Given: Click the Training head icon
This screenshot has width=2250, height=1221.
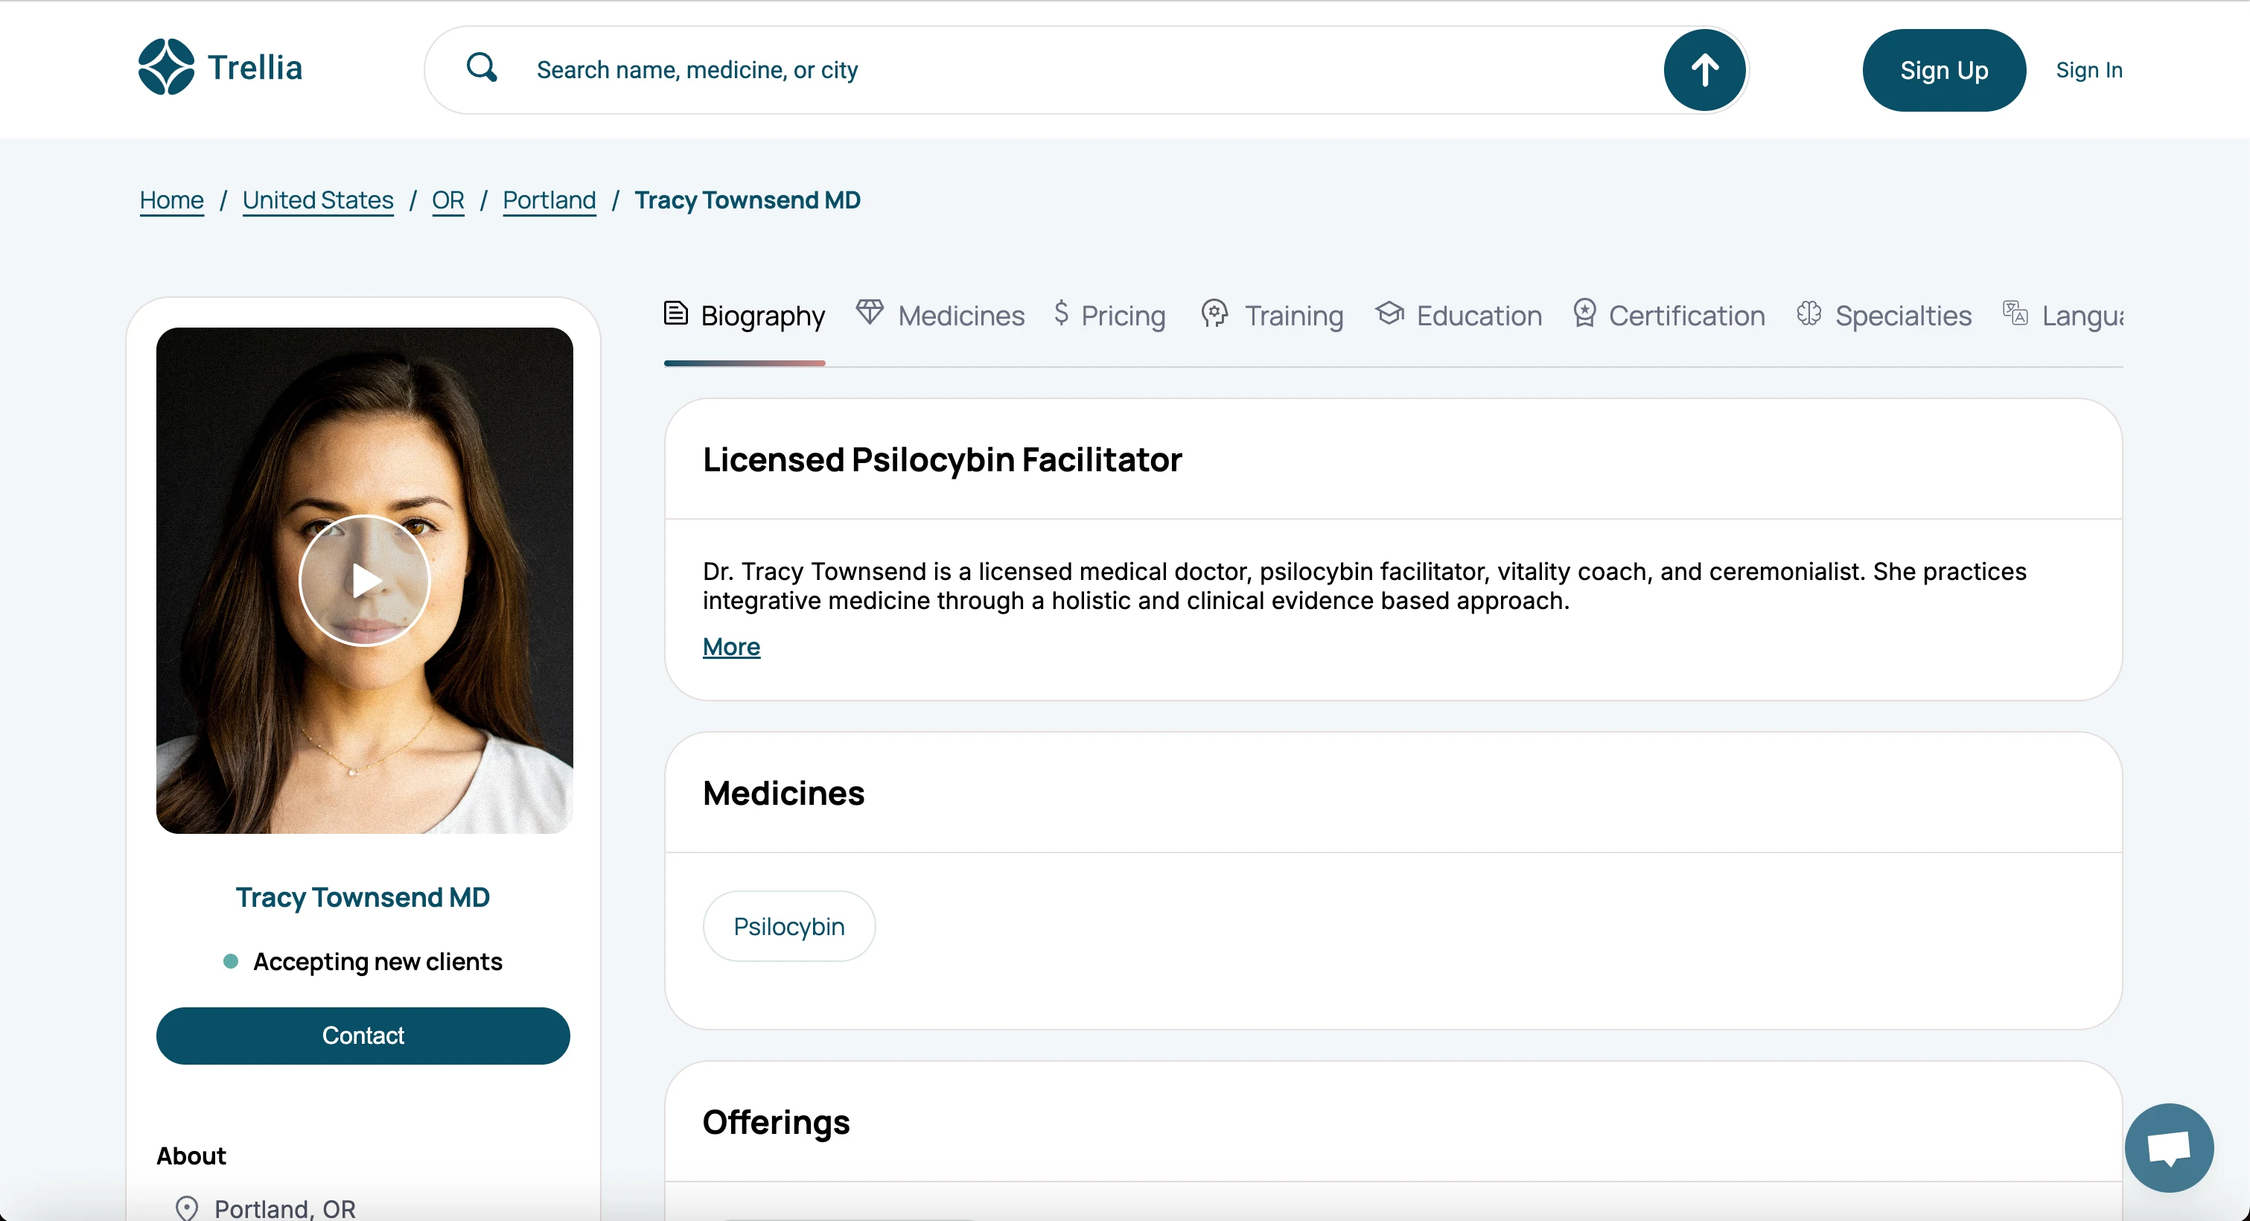Looking at the screenshot, I should pyautogui.click(x=1214, y=313).
